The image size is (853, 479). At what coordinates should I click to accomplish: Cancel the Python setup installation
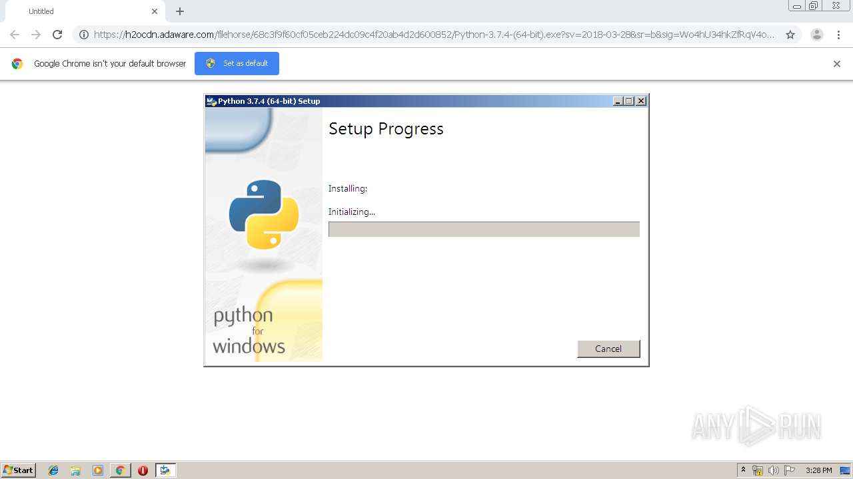pos(608,349)
